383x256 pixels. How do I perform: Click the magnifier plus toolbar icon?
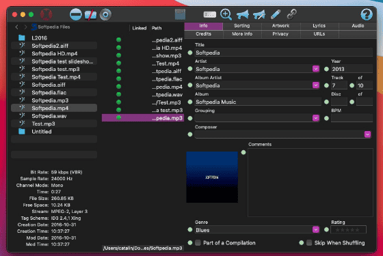pyautogui.click(x=226, y=14)
